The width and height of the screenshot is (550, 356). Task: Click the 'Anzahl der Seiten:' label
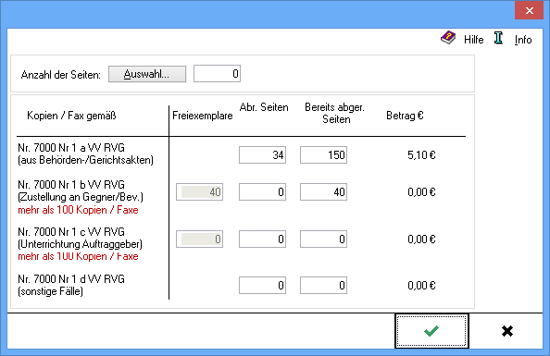(61, 75)
